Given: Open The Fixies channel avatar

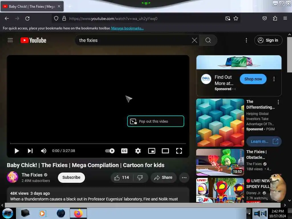Looking at the screenshot, I should point(13,177).
